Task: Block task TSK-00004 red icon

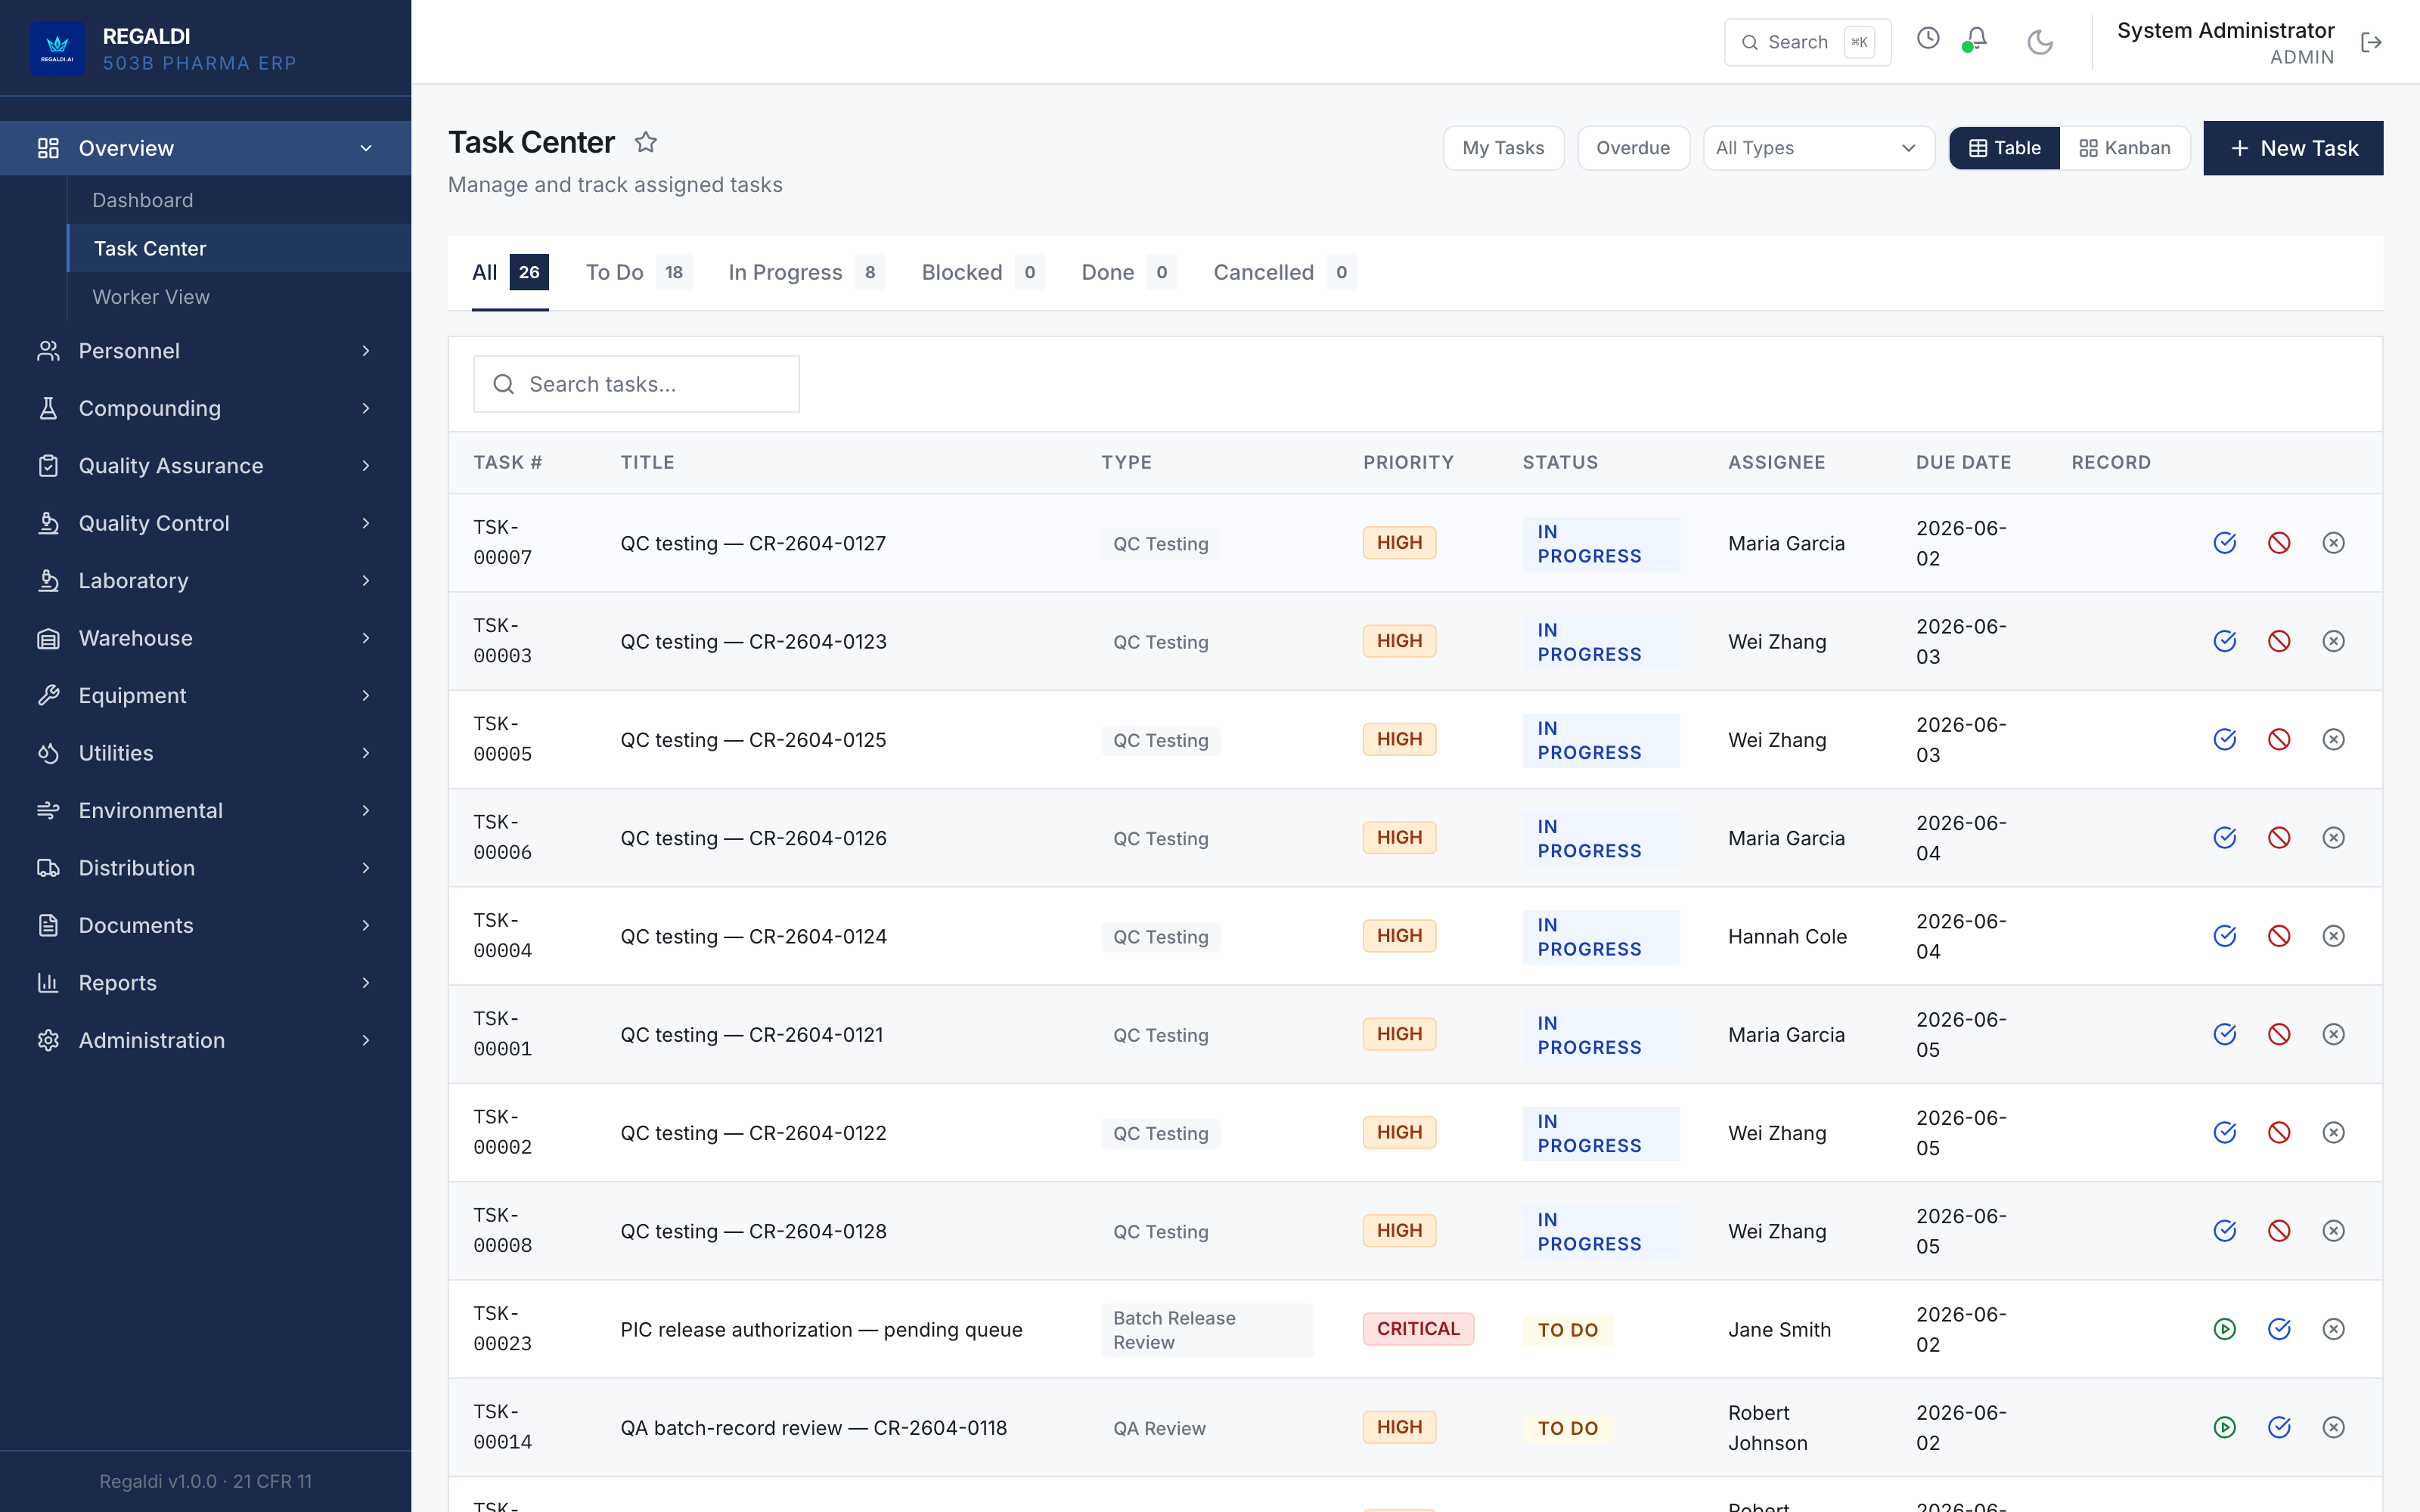Action: click(x=2279, y=936)
